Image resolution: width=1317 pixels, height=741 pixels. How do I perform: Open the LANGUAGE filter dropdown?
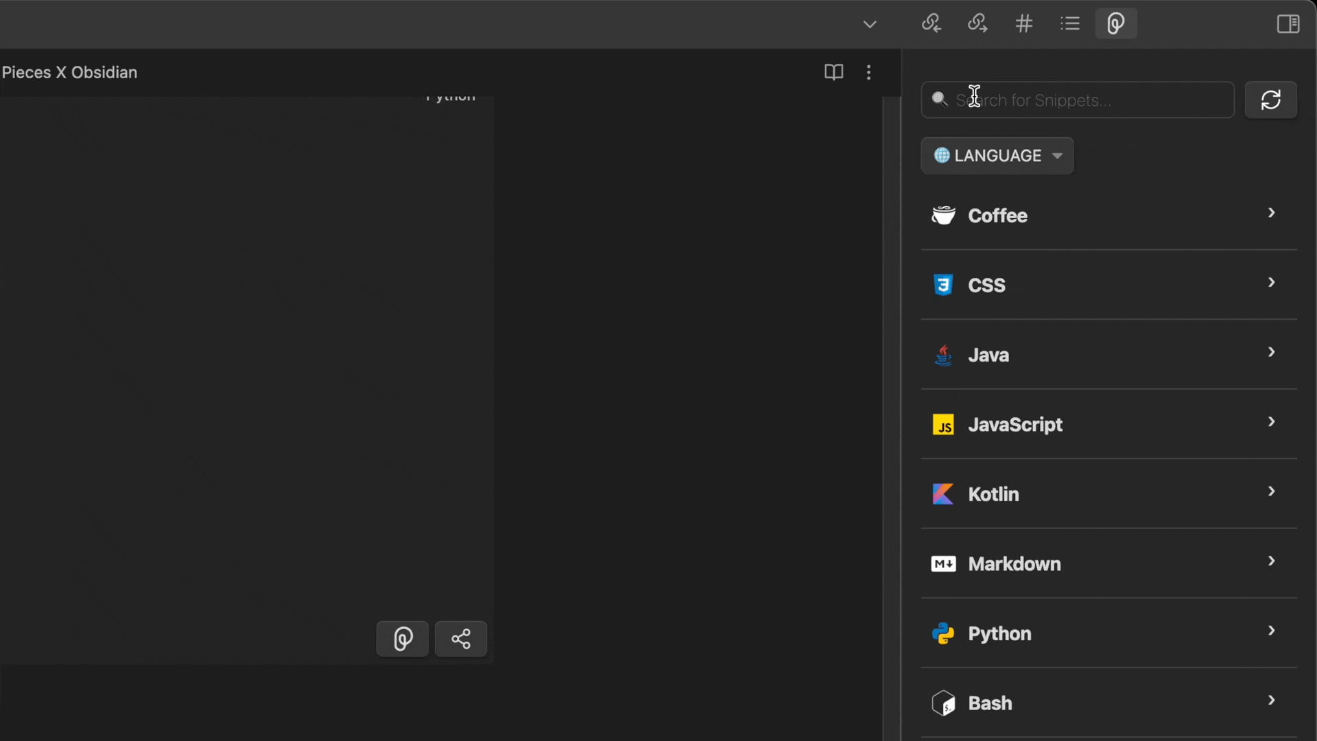tap(998, 156)
